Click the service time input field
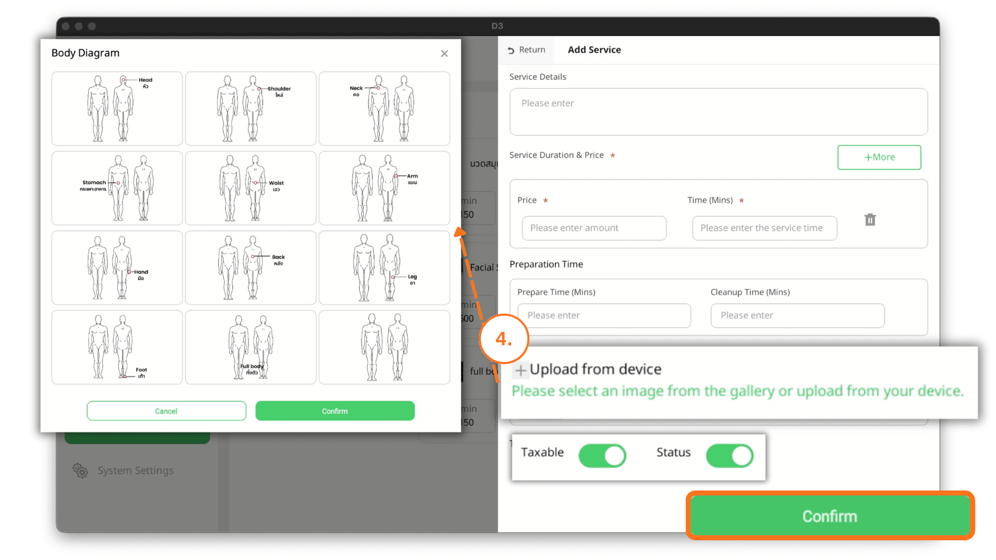Screen dimensions: 996x560 click(x=764, y=228)
